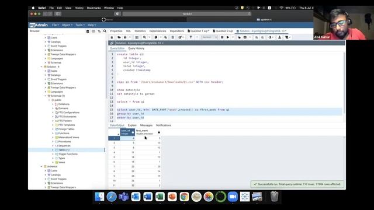This screenshot has width=374, height=210.
Task: Click the Copy icon in query toolbar
Action: pyautogui.click(x=156, y=37)
